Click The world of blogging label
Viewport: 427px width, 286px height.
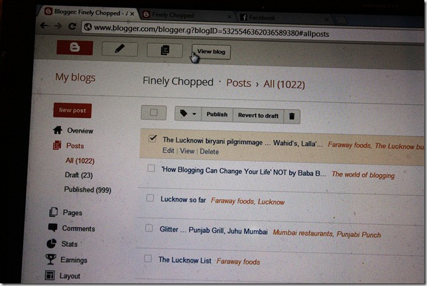tap(363, 175)
